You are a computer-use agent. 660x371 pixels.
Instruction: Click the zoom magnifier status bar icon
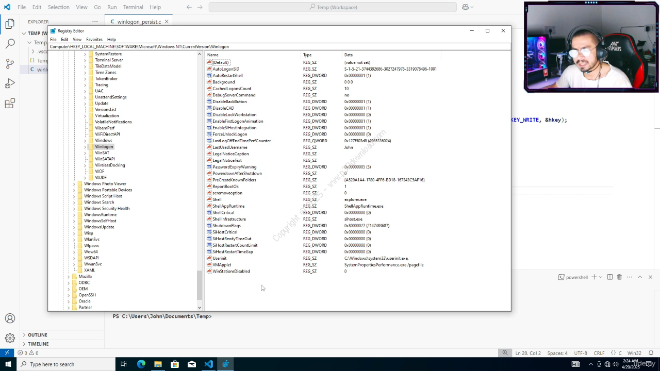click(x=505, y=353)
